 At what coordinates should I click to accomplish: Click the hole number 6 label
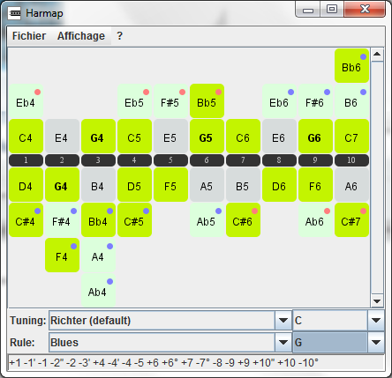pyautogui.click(x=207, y=160)
